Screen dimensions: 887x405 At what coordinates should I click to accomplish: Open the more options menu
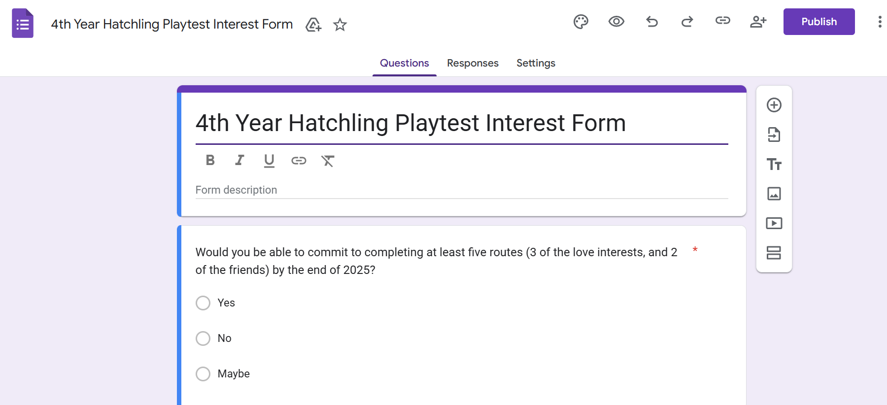[880, 22]
